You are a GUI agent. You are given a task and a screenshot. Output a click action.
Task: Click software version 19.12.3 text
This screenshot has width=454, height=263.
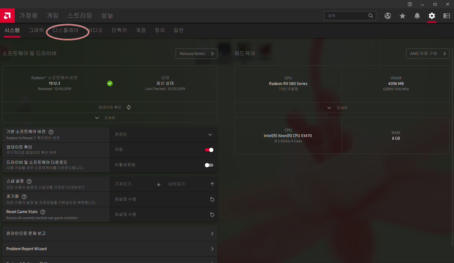tap(54, 83)
